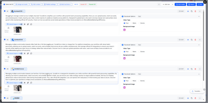Uncheck the checkbox for post #2
Image resolution: width=208 pixels, height=103 pixels.
(5, 39)
